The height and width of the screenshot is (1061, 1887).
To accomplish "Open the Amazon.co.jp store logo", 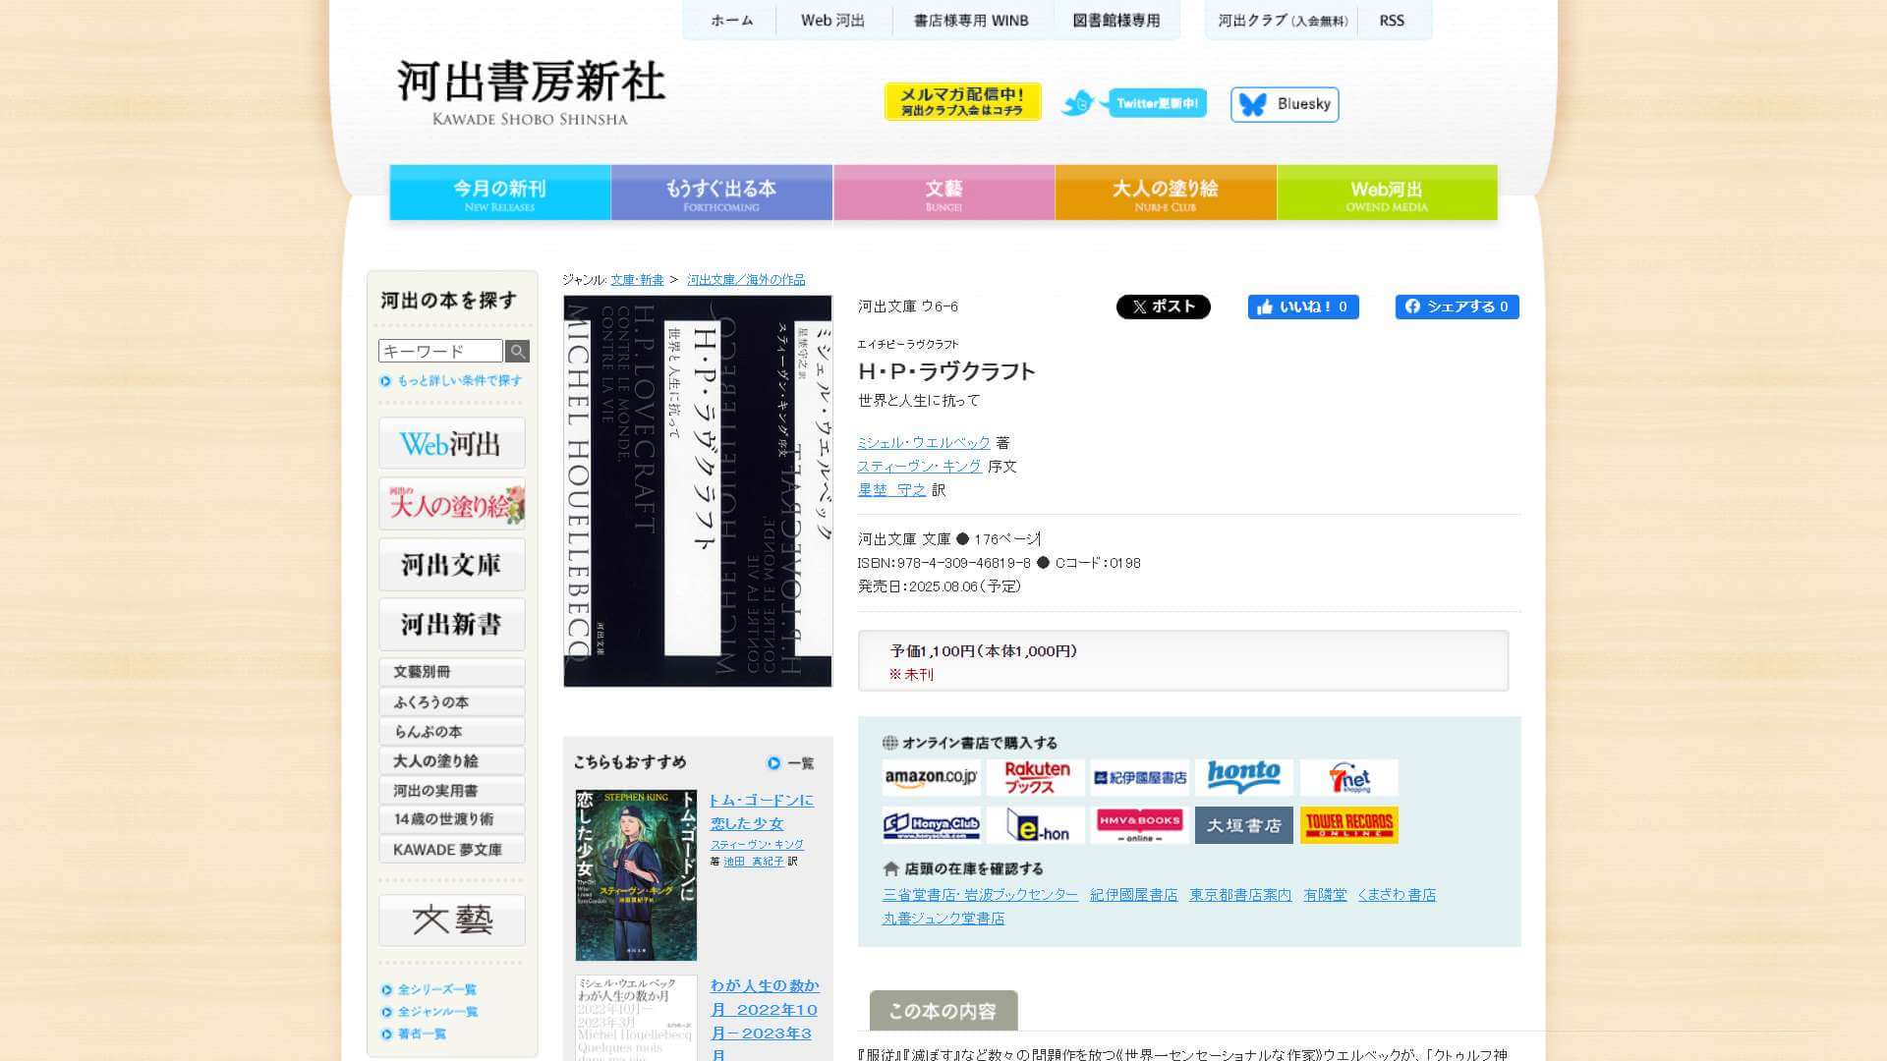I will (x=931, y=777).
